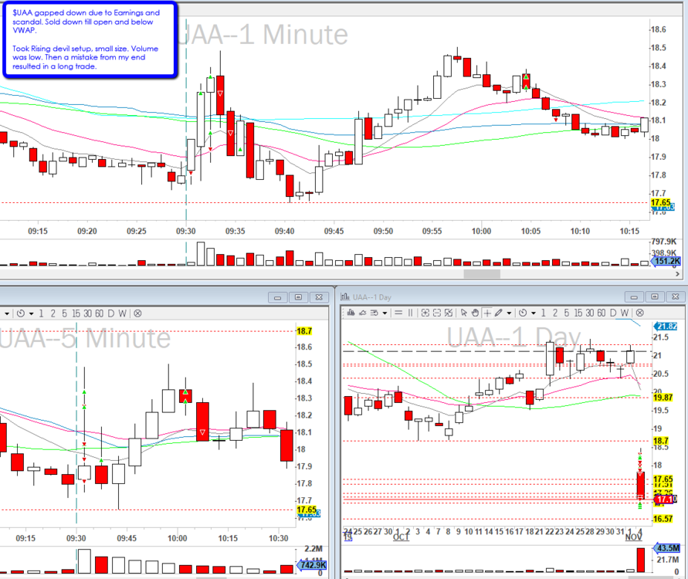The width and height of the screenshot is (688, 579).
Task: Click the zoom-out icon in daily chart toolbar
Action: point(436,313)
